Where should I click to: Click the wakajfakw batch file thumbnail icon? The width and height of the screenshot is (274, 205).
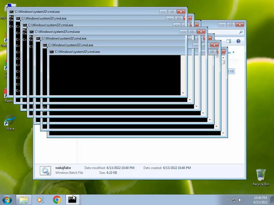(45, 171)
